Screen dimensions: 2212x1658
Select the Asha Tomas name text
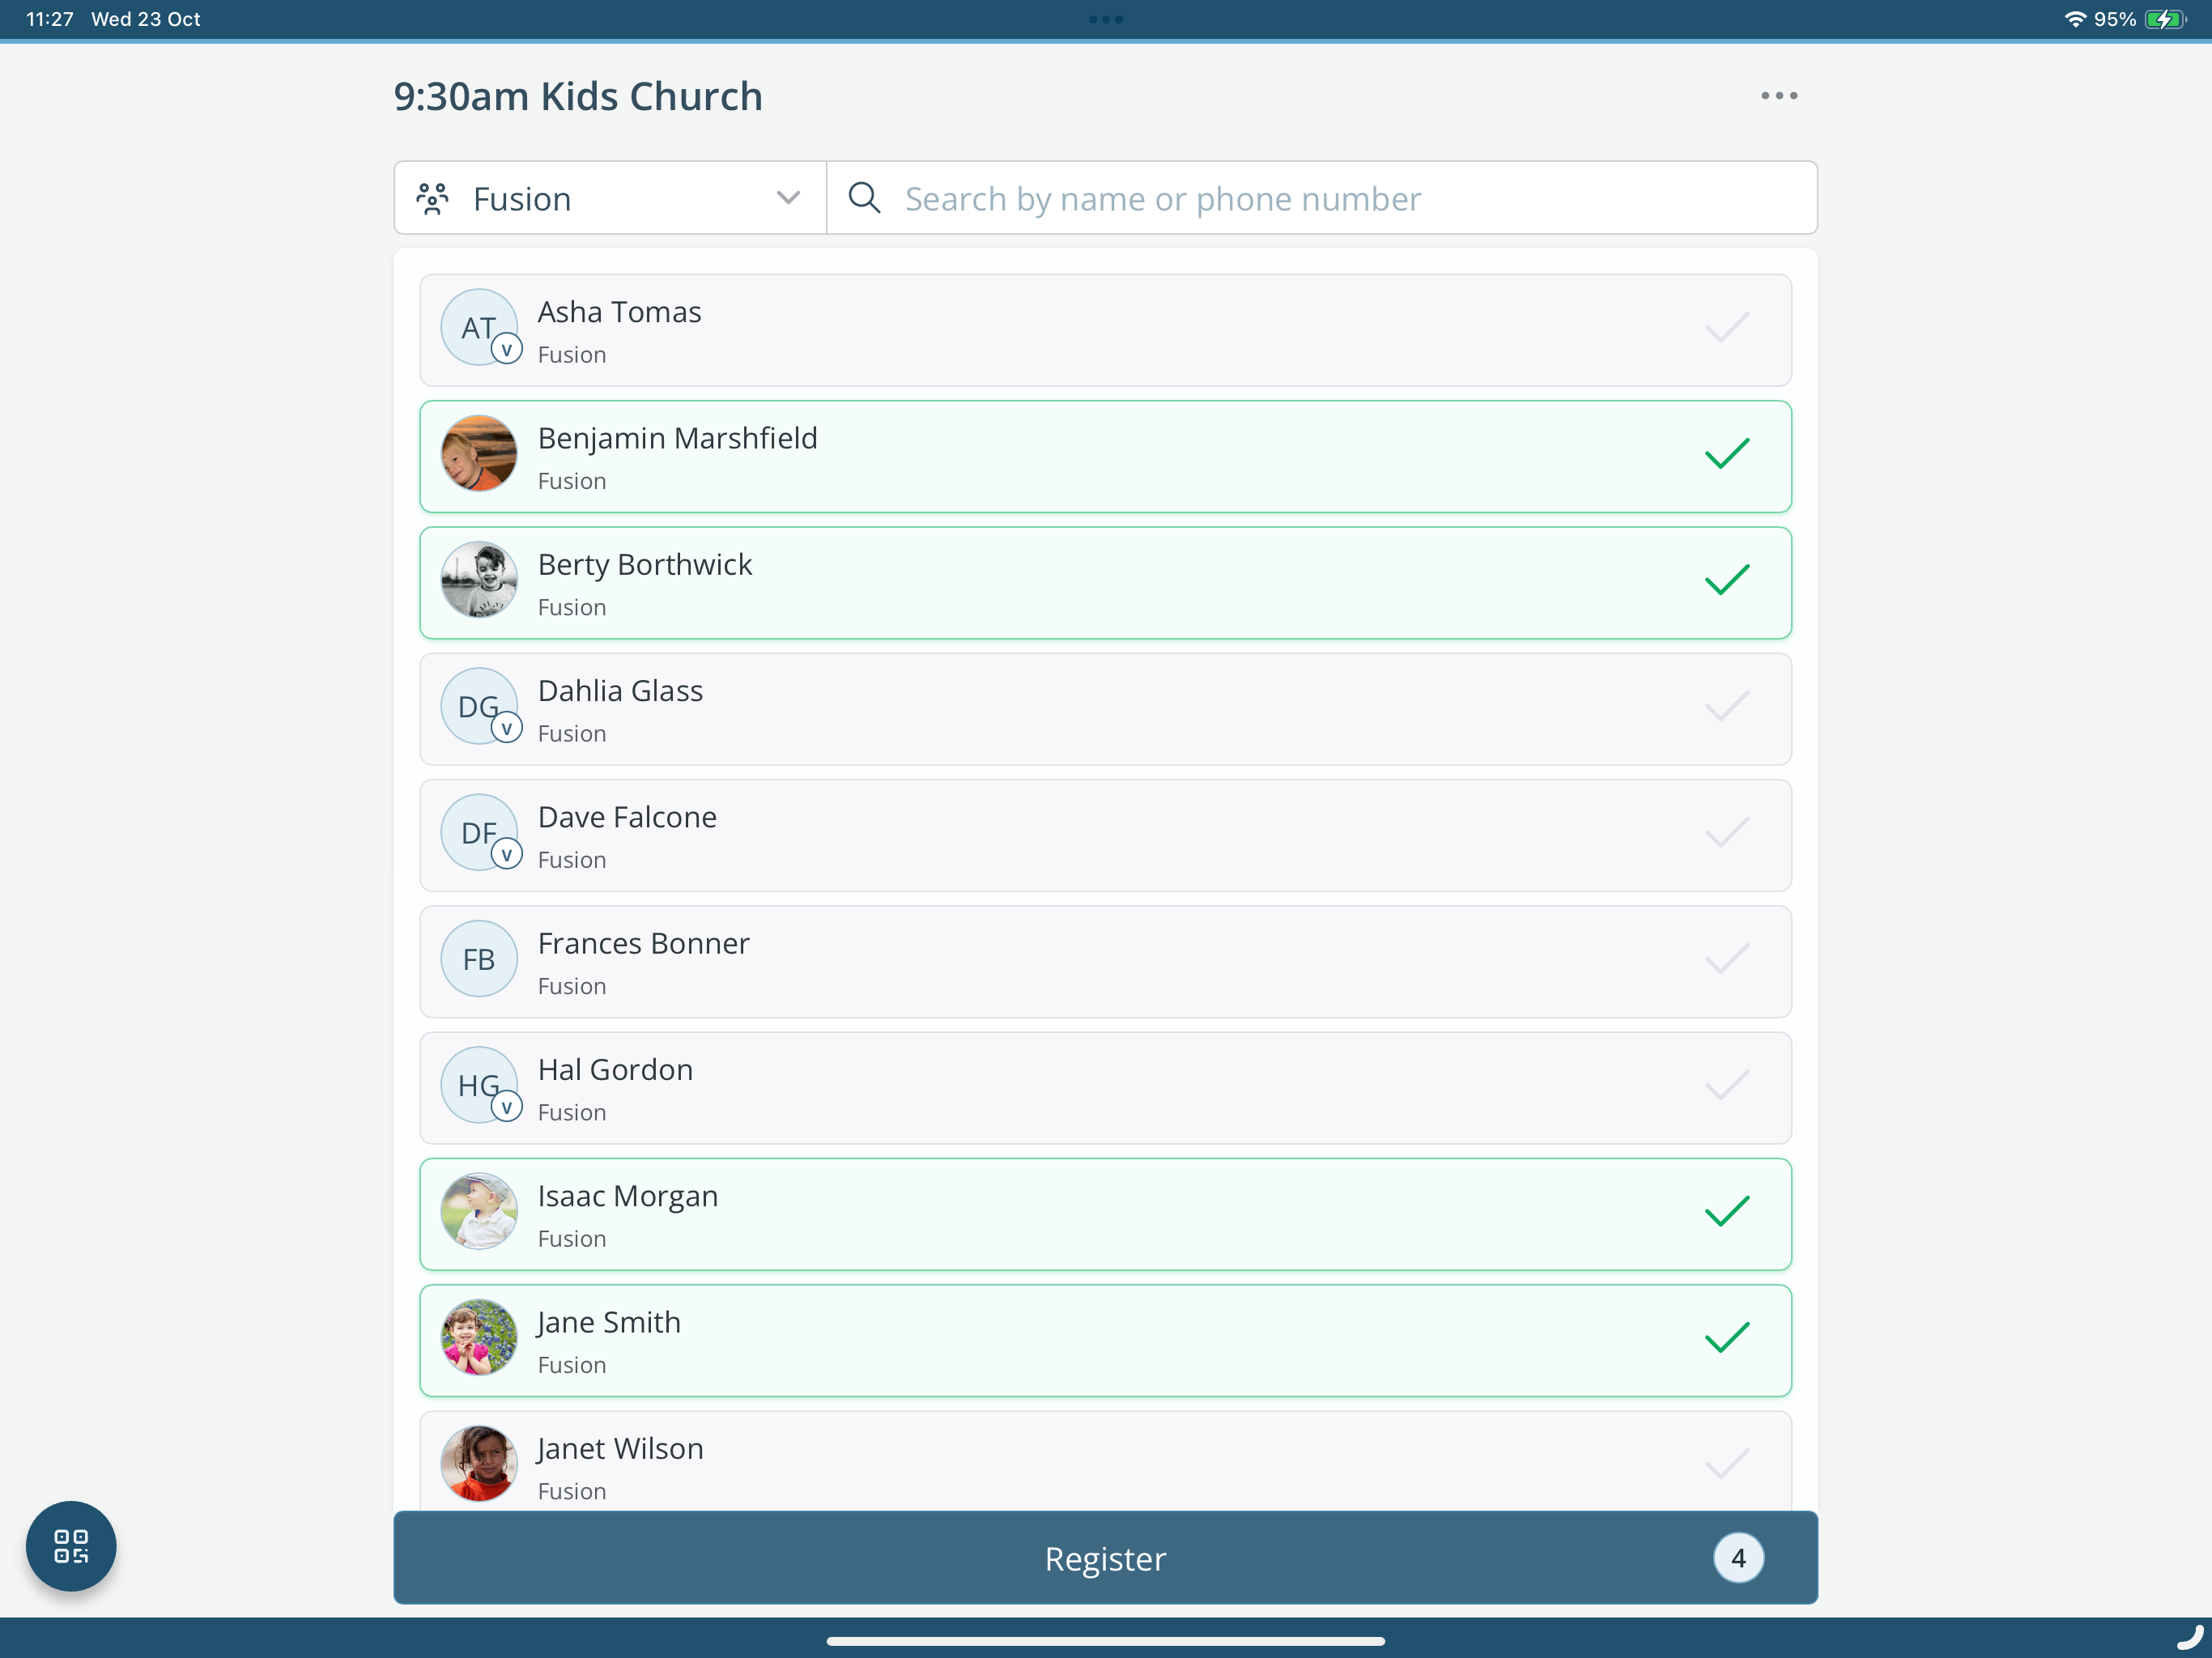tap(620, 312)
